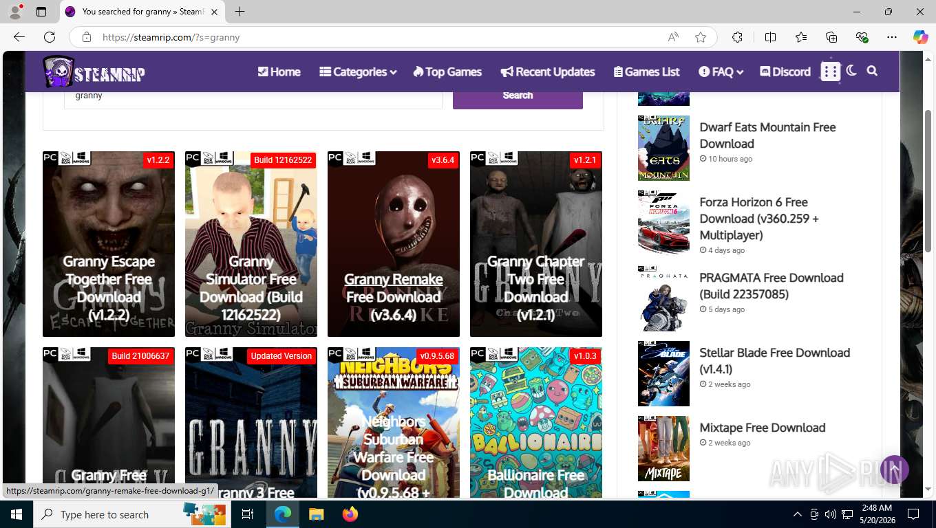Click Dwarf Eats Mountain thumbnail image
The width and height of the screenshot is (936, 528).
[x=663, y=148]
